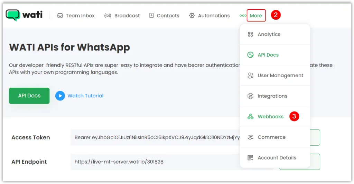Click the green API Docs button
This screenshot has width=354, height=184.
coord(29,96)
